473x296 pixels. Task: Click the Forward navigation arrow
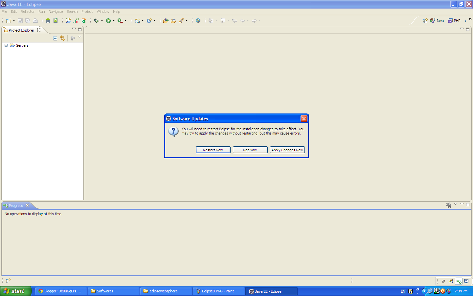tap(254, 21)
